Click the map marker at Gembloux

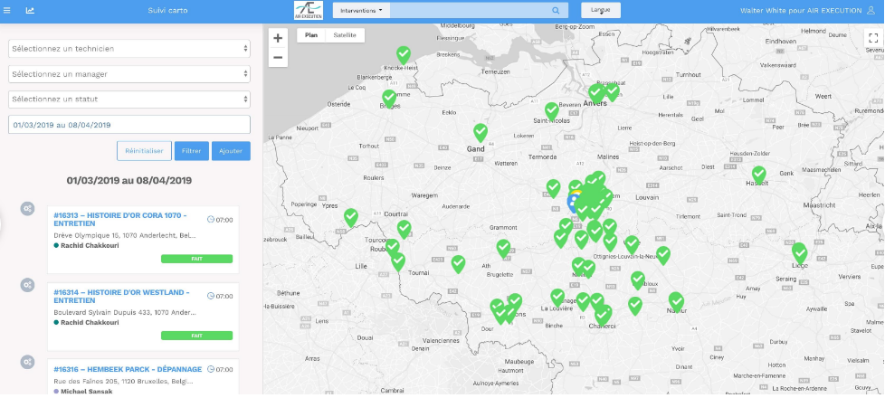click(638, 280)
